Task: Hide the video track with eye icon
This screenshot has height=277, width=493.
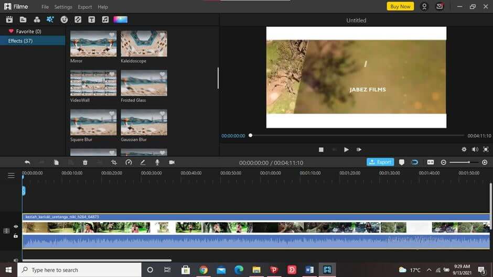Action: point(16,226)
